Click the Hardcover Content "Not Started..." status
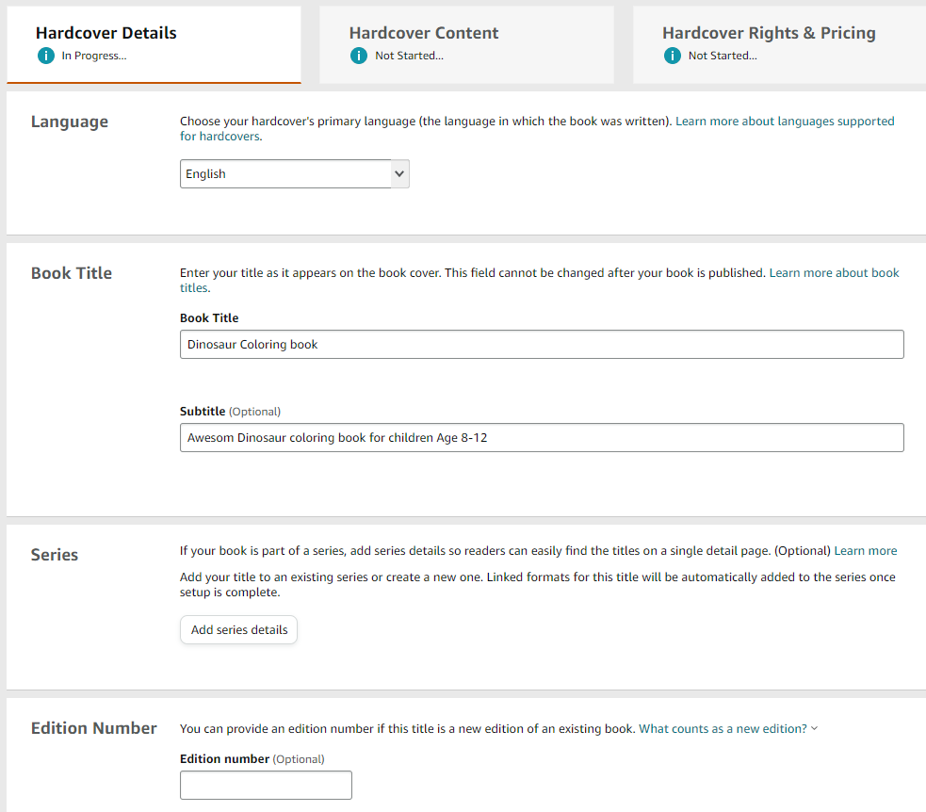Viewport: 926px width, 812px height. tap(409, 56)
